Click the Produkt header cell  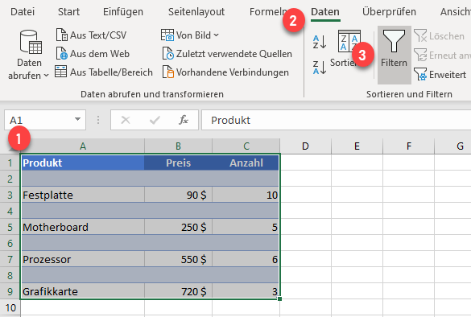[83, 163]
